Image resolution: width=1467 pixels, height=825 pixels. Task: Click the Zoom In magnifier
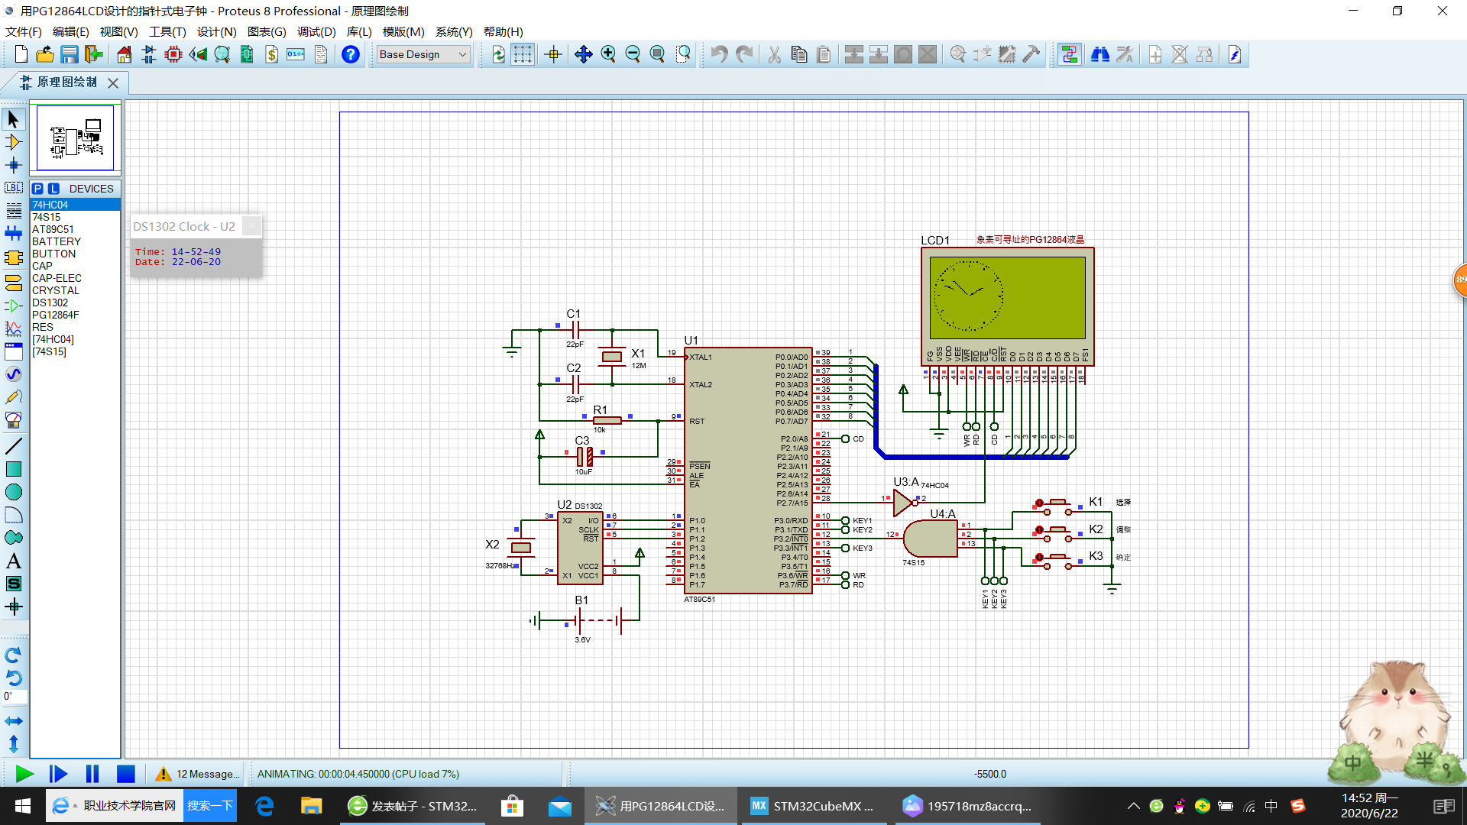[608, 54]
